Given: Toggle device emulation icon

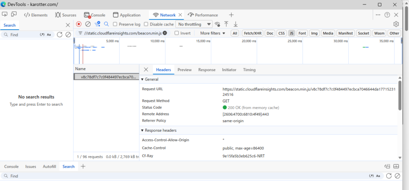Looking at the screenshot, I should (x=14, y=15).
